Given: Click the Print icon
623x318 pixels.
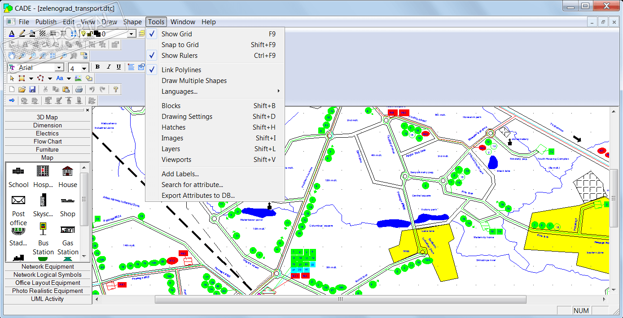Looking at the screenshot, I should 79,89.
